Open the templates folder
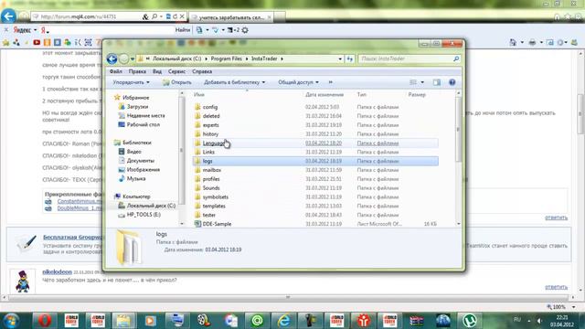Screen dimensions: 585x329 pos(214,206)
